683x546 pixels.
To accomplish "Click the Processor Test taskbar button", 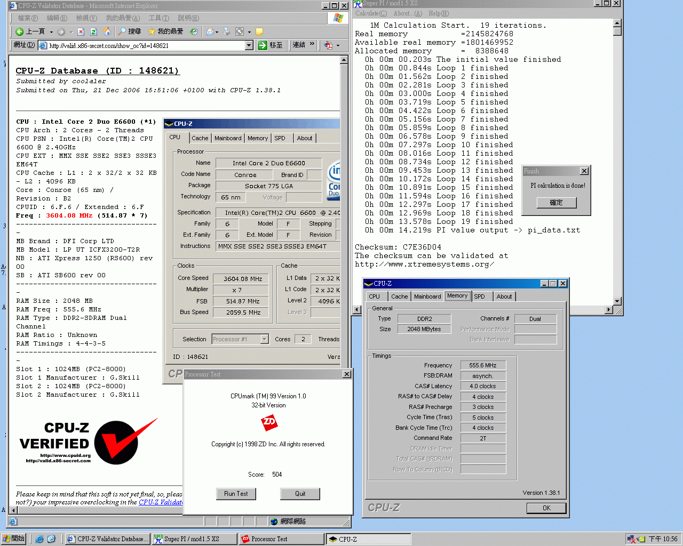I will pyautogui.click(x=281, y=539).
